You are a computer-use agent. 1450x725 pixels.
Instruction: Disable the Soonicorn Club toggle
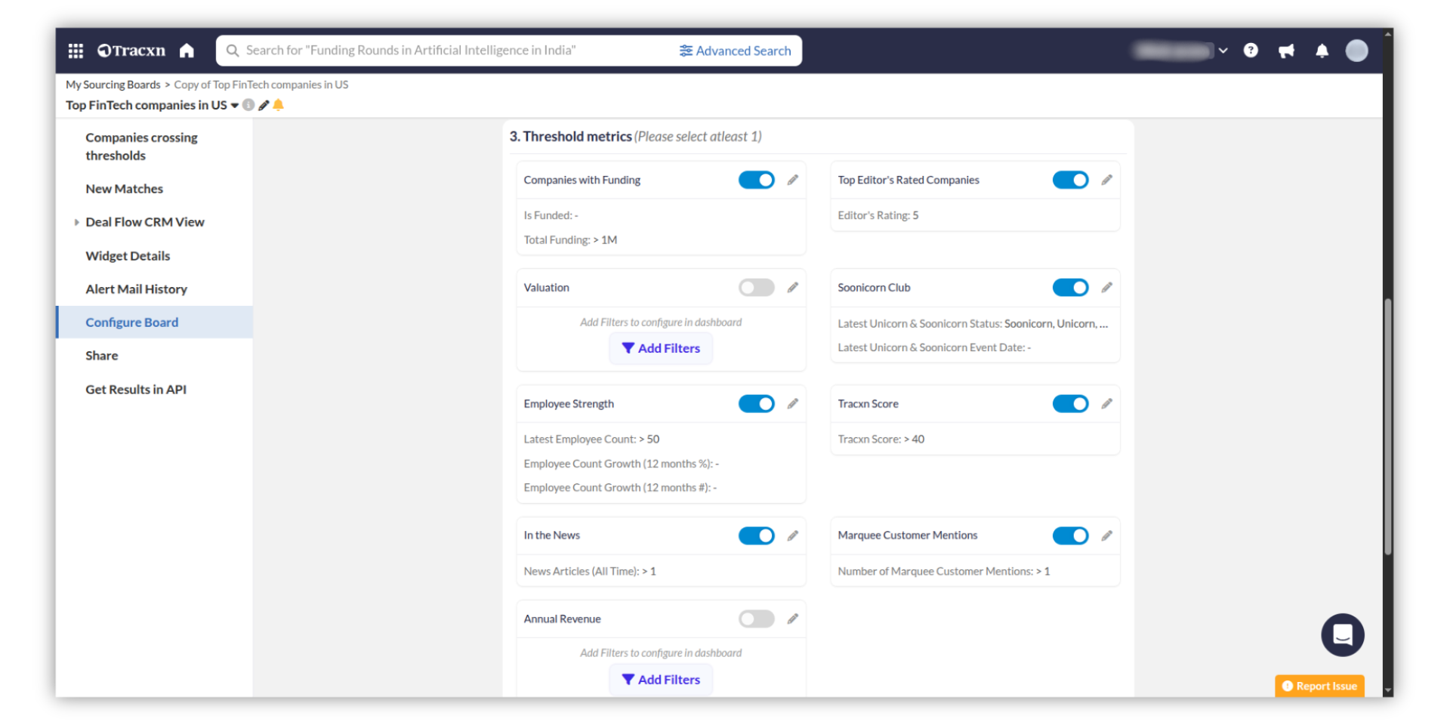tap(1070, 288)
